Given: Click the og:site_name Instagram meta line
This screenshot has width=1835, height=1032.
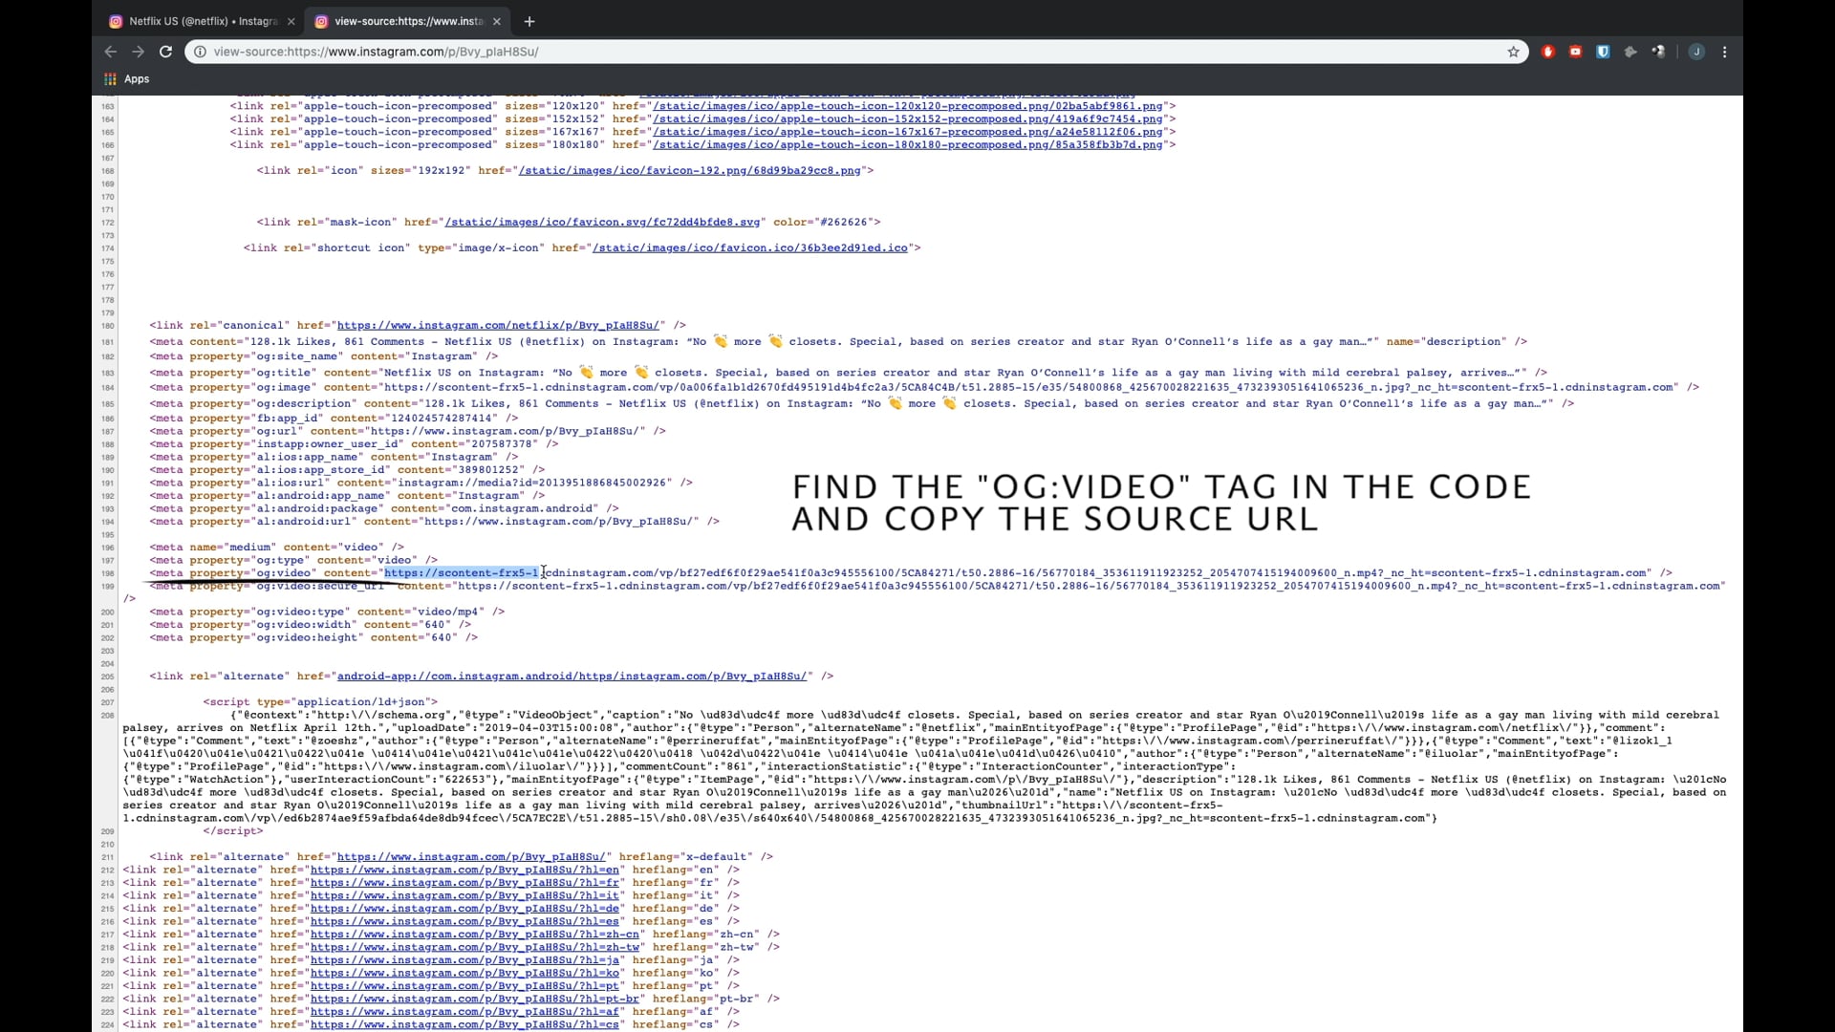Looking at the screenshot, I should 324,356.
